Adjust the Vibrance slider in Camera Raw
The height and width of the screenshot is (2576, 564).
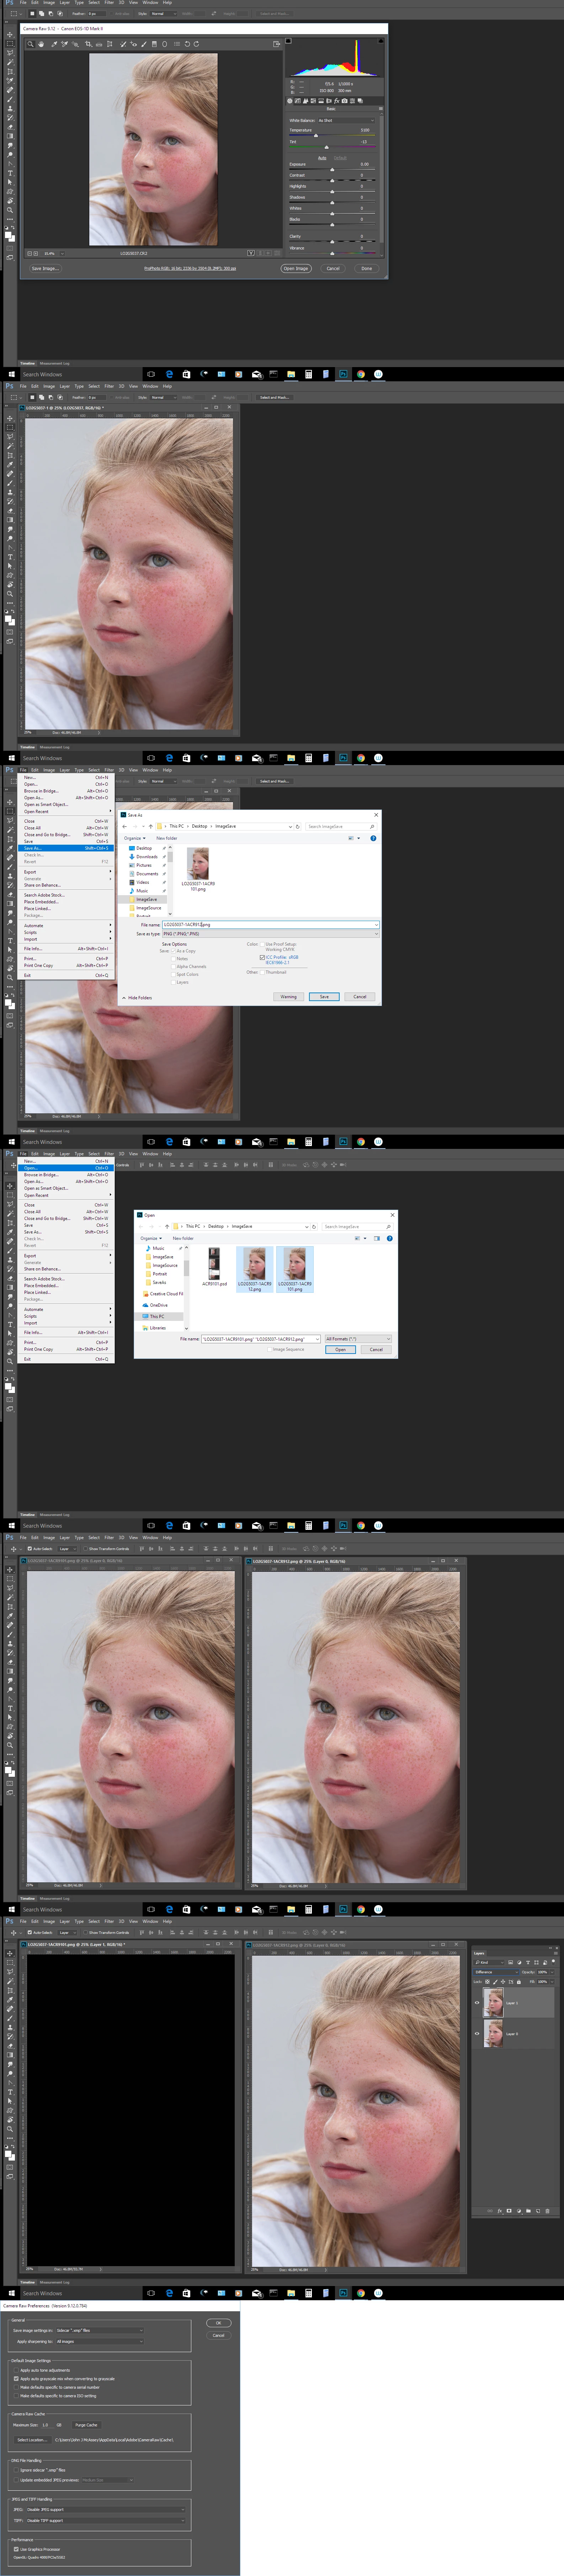[x=332, y=254]
